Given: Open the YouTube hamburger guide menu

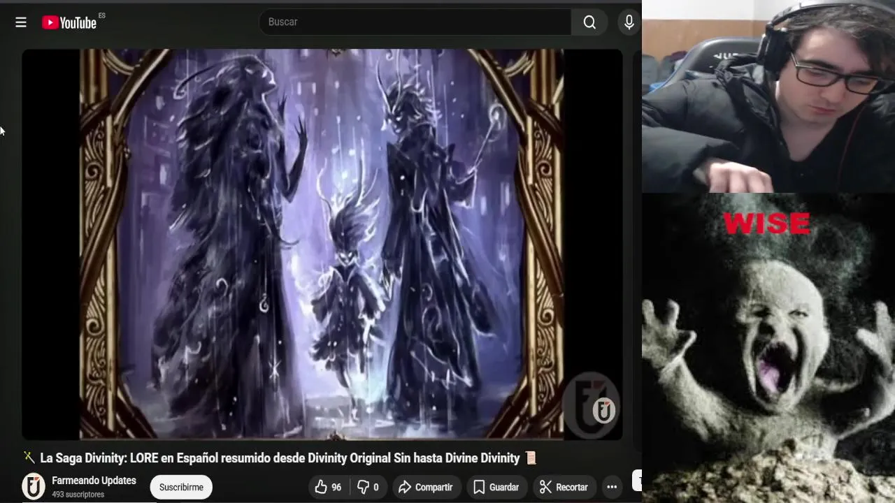Looking at the screenshot, I should click(21, 22).
